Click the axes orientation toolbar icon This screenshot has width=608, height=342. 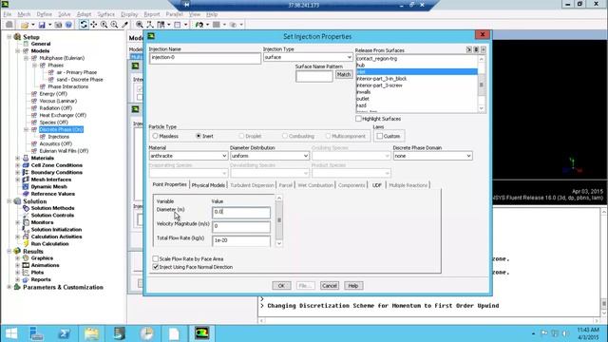click(x=150, y=25)
